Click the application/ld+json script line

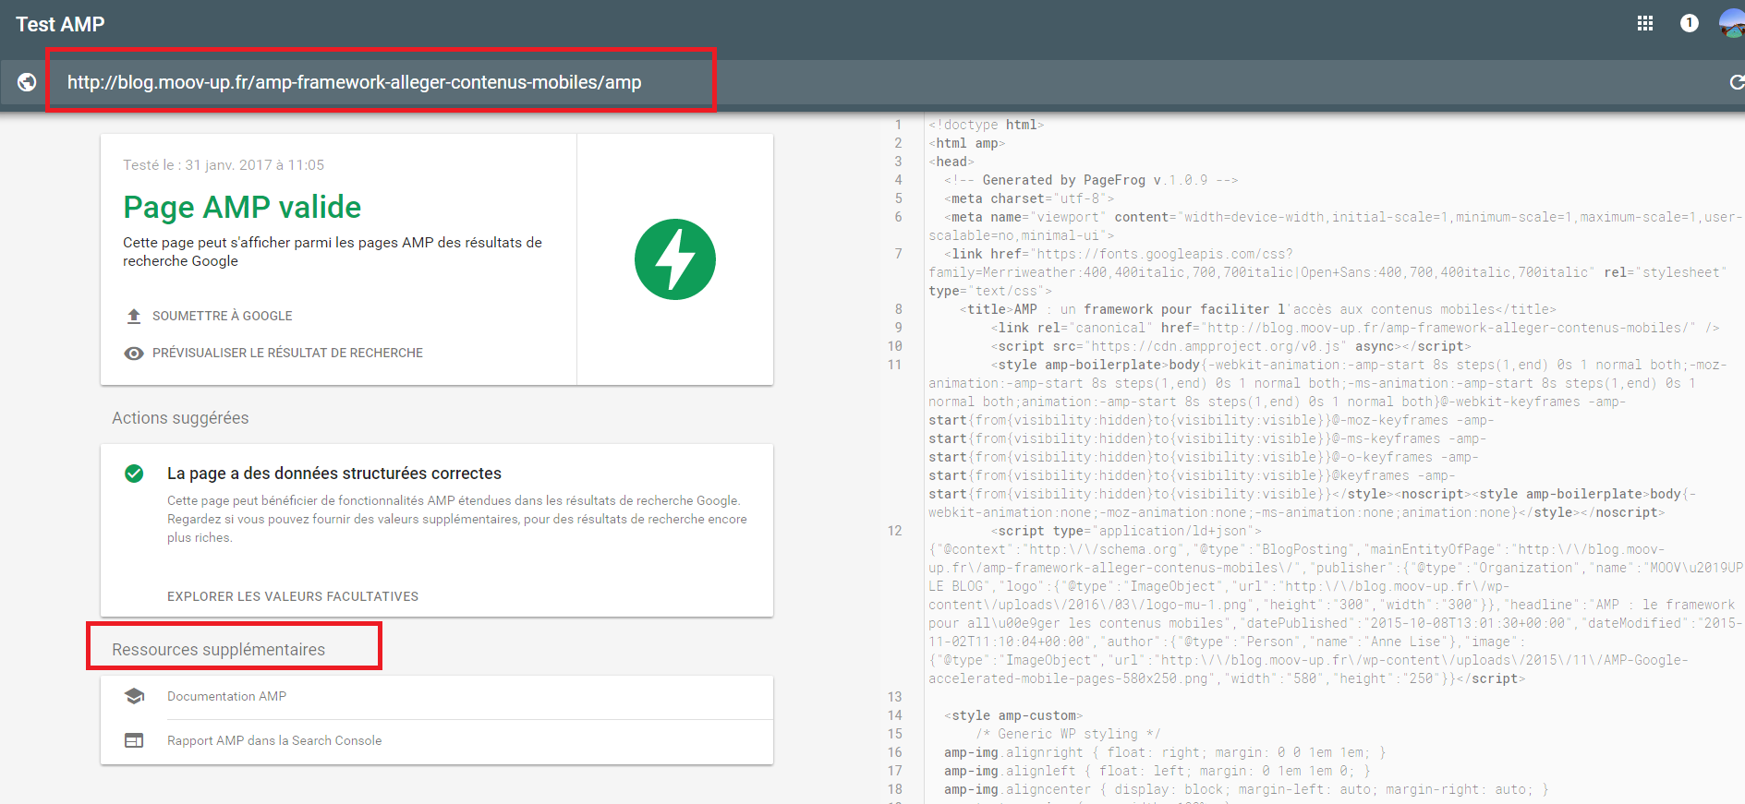click(1126, 531)
